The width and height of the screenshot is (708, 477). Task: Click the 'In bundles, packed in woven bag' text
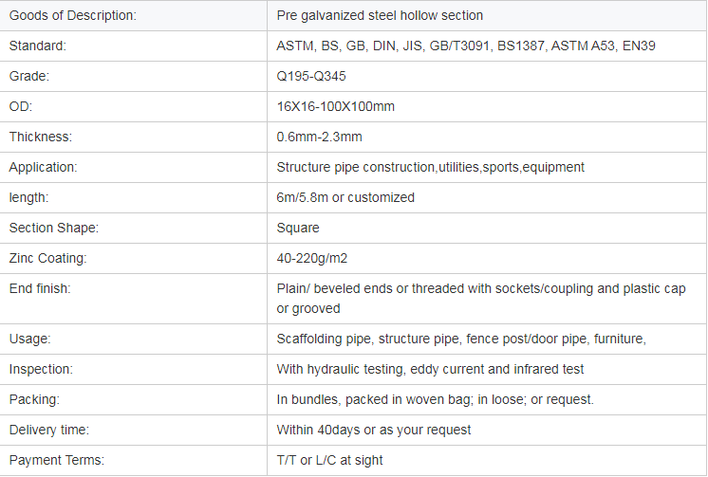point(374,399)
